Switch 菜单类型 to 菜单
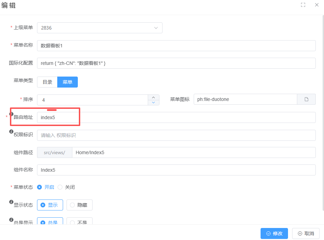This screenshot has height=240, width=324. click(67, 82)
